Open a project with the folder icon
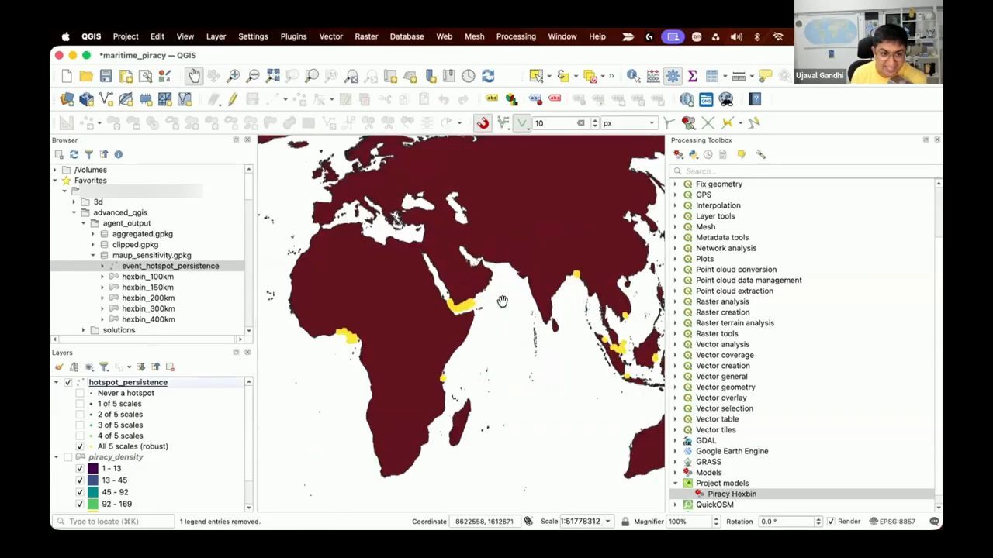This screenshot has width=993, height=558. click(86, 76)
